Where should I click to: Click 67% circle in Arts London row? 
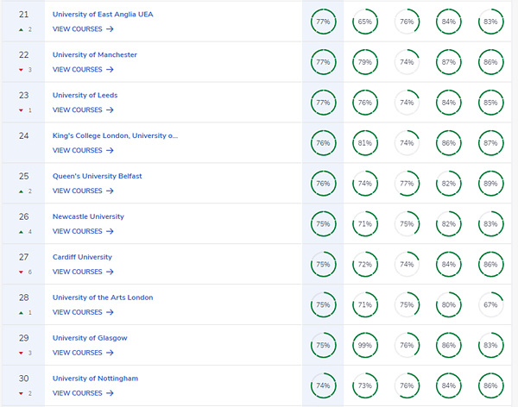tap(491, 304)
